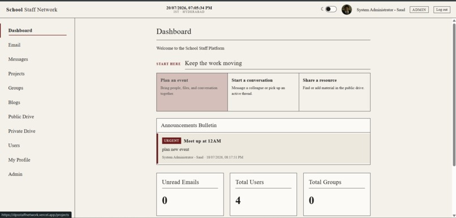Click the moon icon beside the theme switch
This screenshot has width=456, height=218.
[x=322, y=9]
